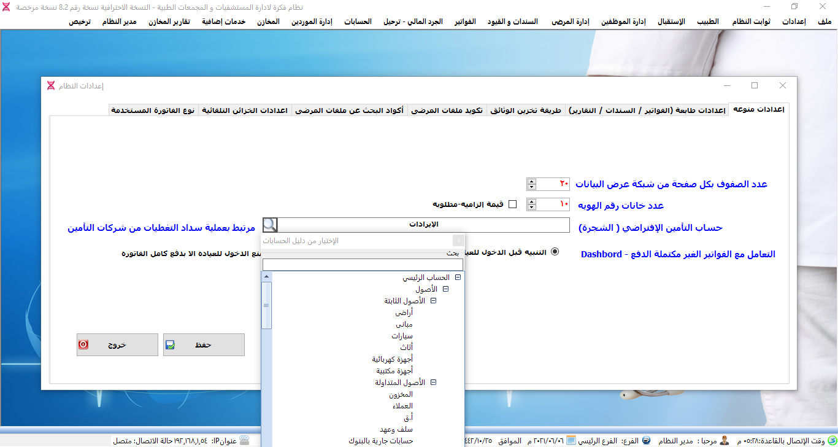Image resolution: width=838 pixels, height=447 pixels.
Task: Close the account guide selection popup
Action: pos(458,241)
